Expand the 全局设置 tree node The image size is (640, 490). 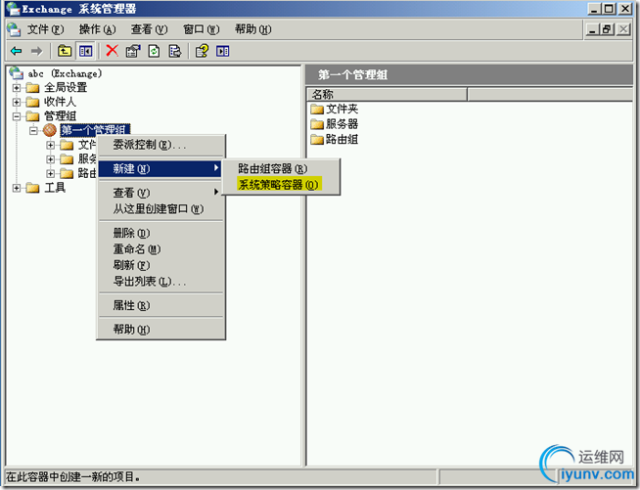(17, 88)
